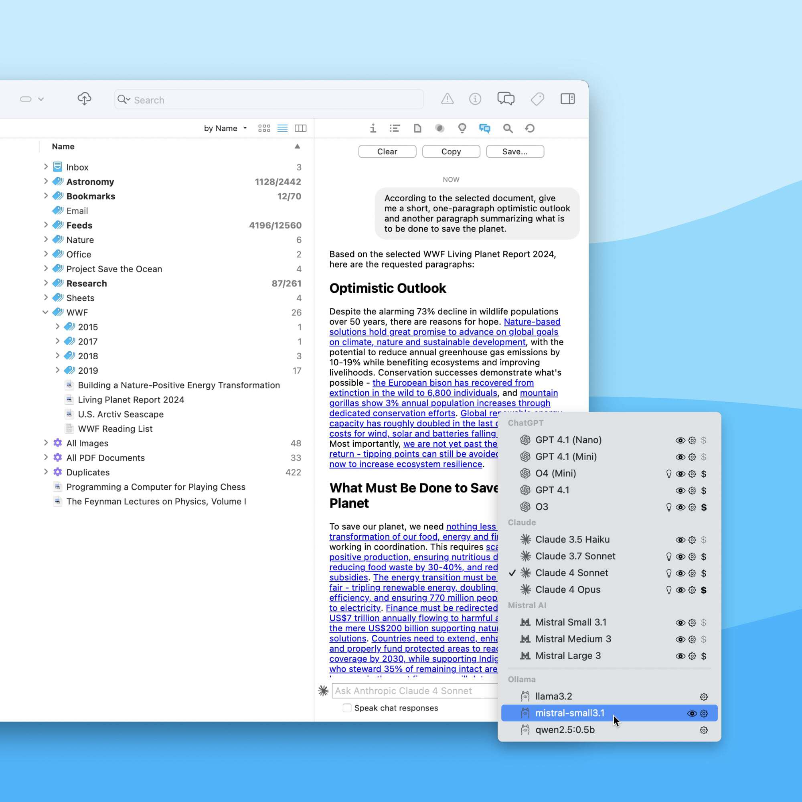Open the chat bubbles icon in toolbar
The width and height of the screenshot is (802, 802).
tap(506, 99)
